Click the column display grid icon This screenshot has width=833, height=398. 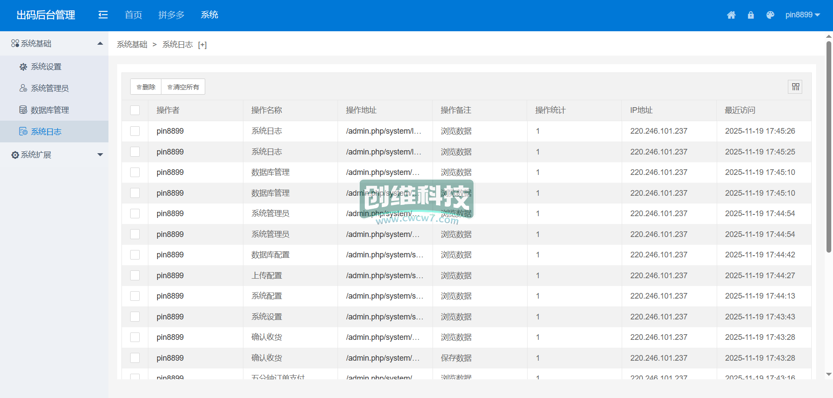click(795, 87)
